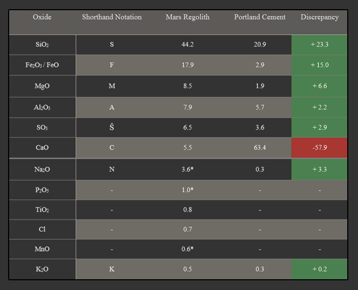
Task: Select Mars Regolith value 0.5
Action: (x=188, y=269)
